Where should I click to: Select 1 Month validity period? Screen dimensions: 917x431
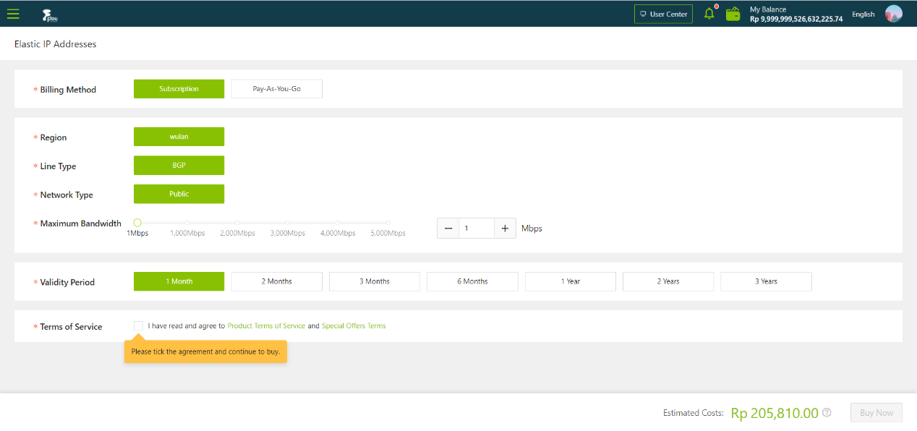pyautogui.click(x=179, y=281)
